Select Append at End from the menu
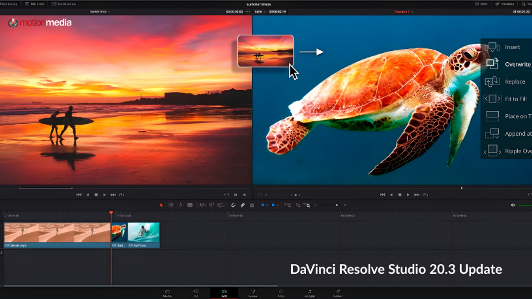Image resolution: width=532 pixels, height=299 pixels. pos(517,133)
